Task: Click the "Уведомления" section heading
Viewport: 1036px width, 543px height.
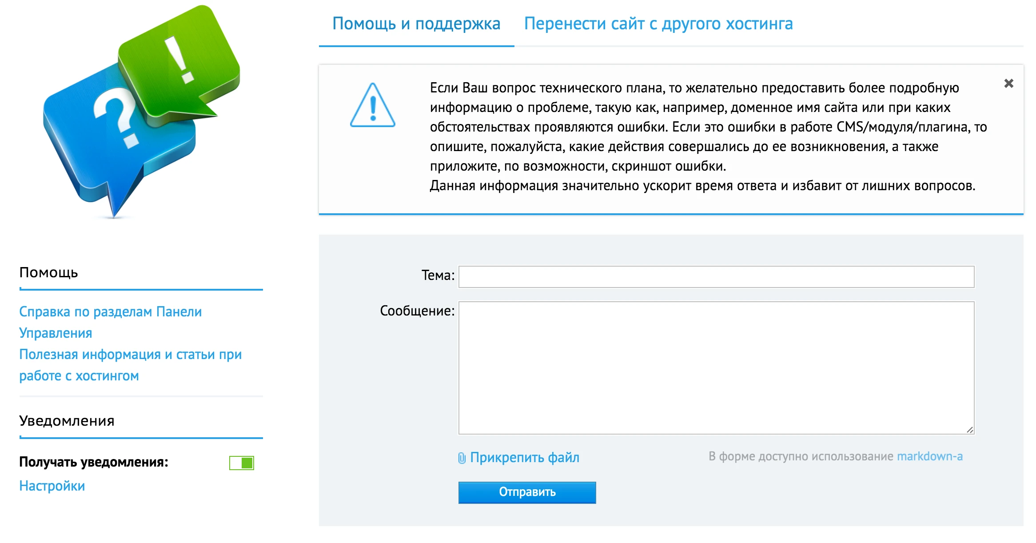Action: coord(67,420)
